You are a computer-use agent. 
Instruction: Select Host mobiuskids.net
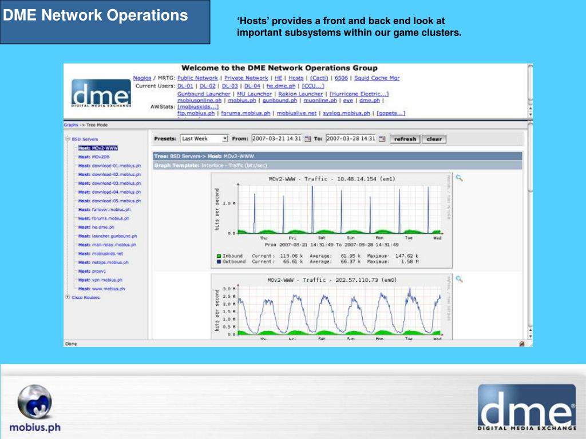pos(101,253)
